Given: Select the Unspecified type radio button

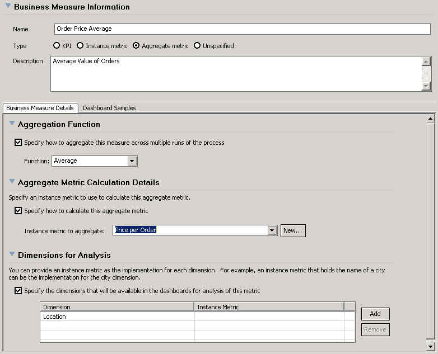Looking at the screenshot, I should coord(197,46).
